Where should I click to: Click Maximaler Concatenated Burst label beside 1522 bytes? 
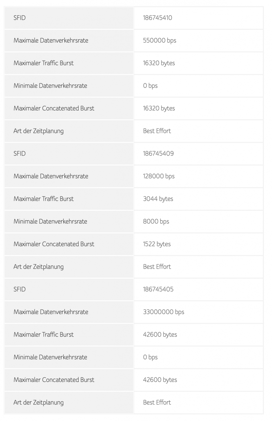pos(54,244)
